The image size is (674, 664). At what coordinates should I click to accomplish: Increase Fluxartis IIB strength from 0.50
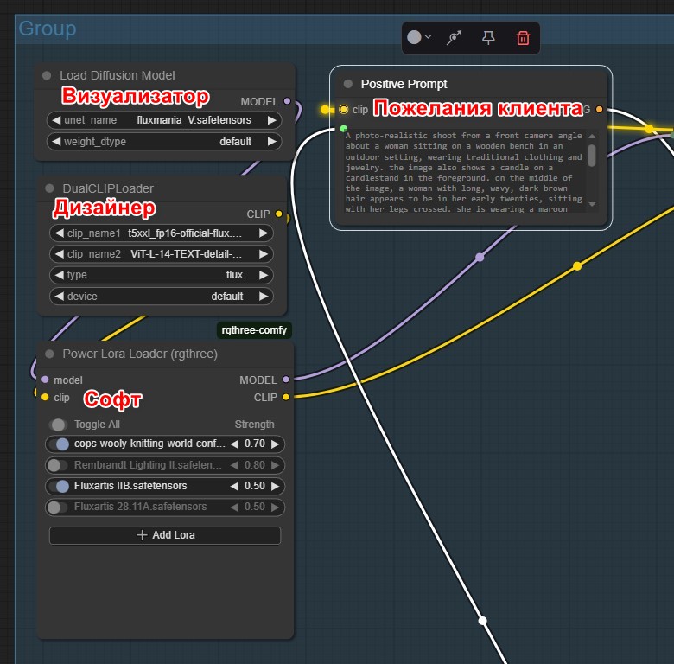[x=275, y=486]
